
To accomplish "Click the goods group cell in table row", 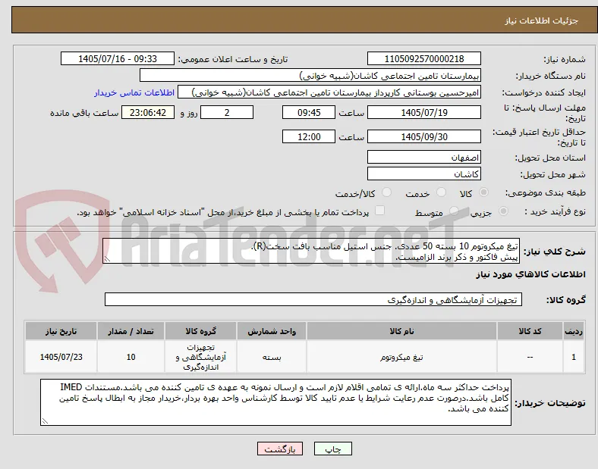I will (201, 357).
